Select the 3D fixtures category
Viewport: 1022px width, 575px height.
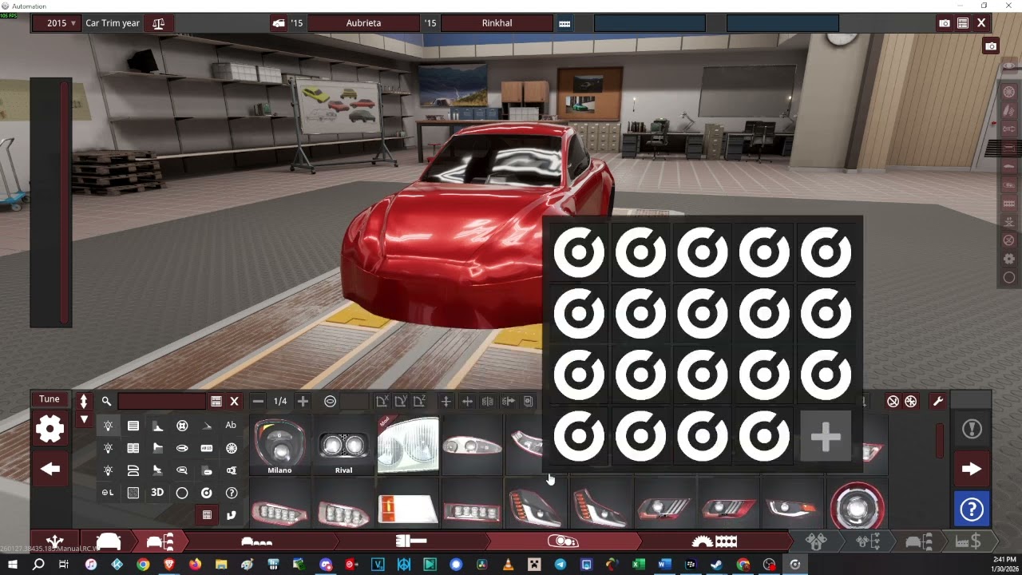pos(157,493)
